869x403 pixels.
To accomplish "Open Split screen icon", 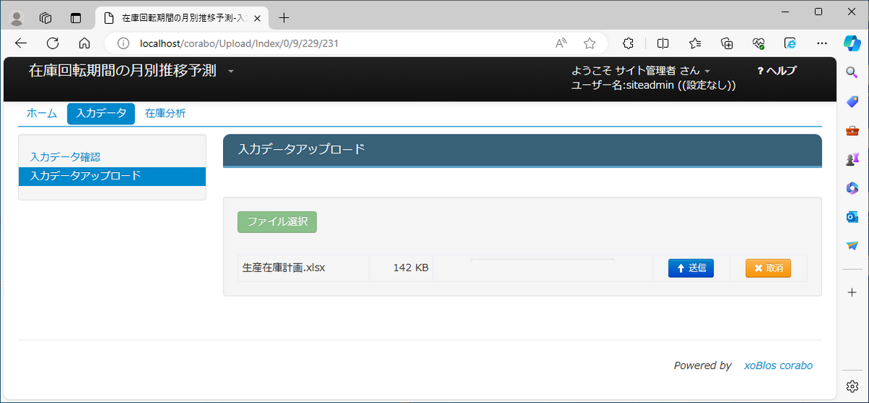I will [663, 43].
